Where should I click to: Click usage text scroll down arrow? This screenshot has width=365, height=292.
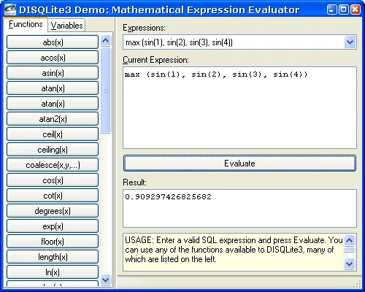(x=350, y=264)
